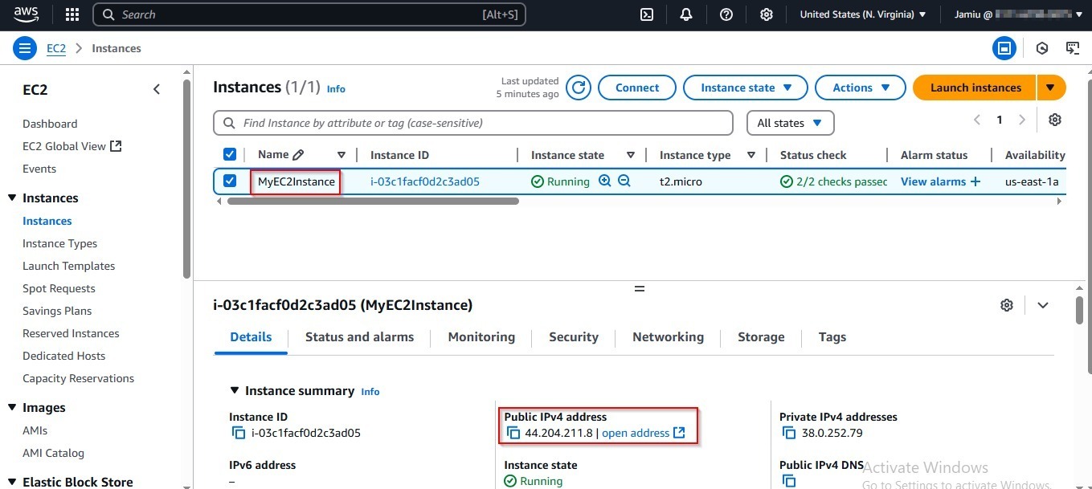The image size is (1092, 489).
Task: Open the Instance state dropdown button
Action: [x=746, y=88]
